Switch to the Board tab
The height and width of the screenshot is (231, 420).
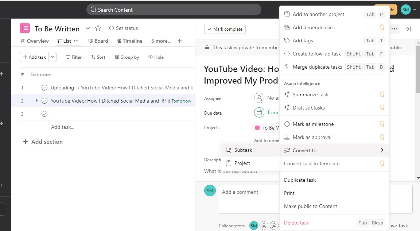click(x=98, y=41)
